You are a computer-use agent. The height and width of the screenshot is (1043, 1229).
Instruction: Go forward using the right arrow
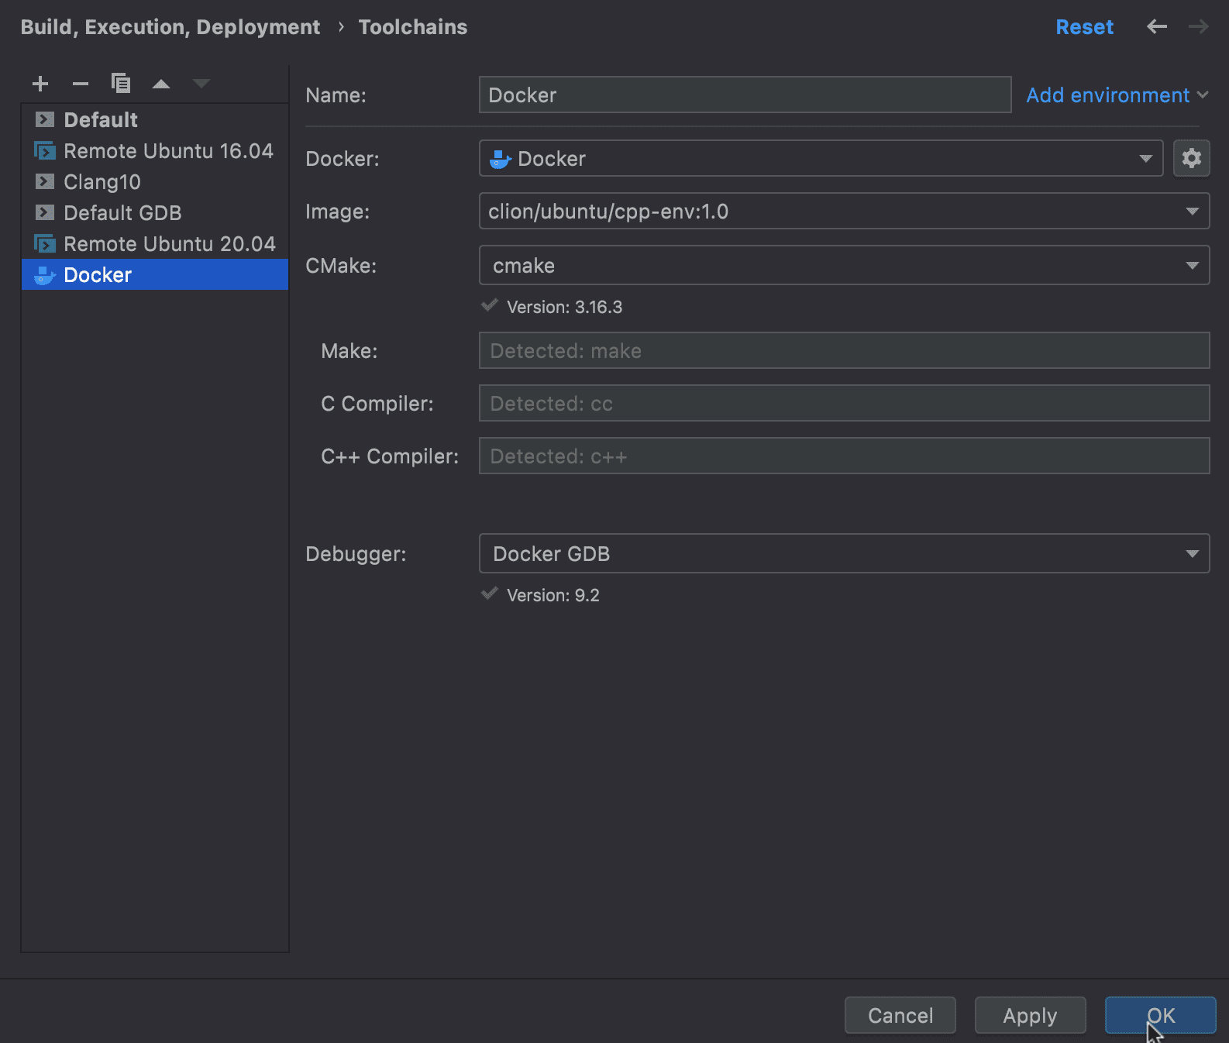click(1199, 27)
